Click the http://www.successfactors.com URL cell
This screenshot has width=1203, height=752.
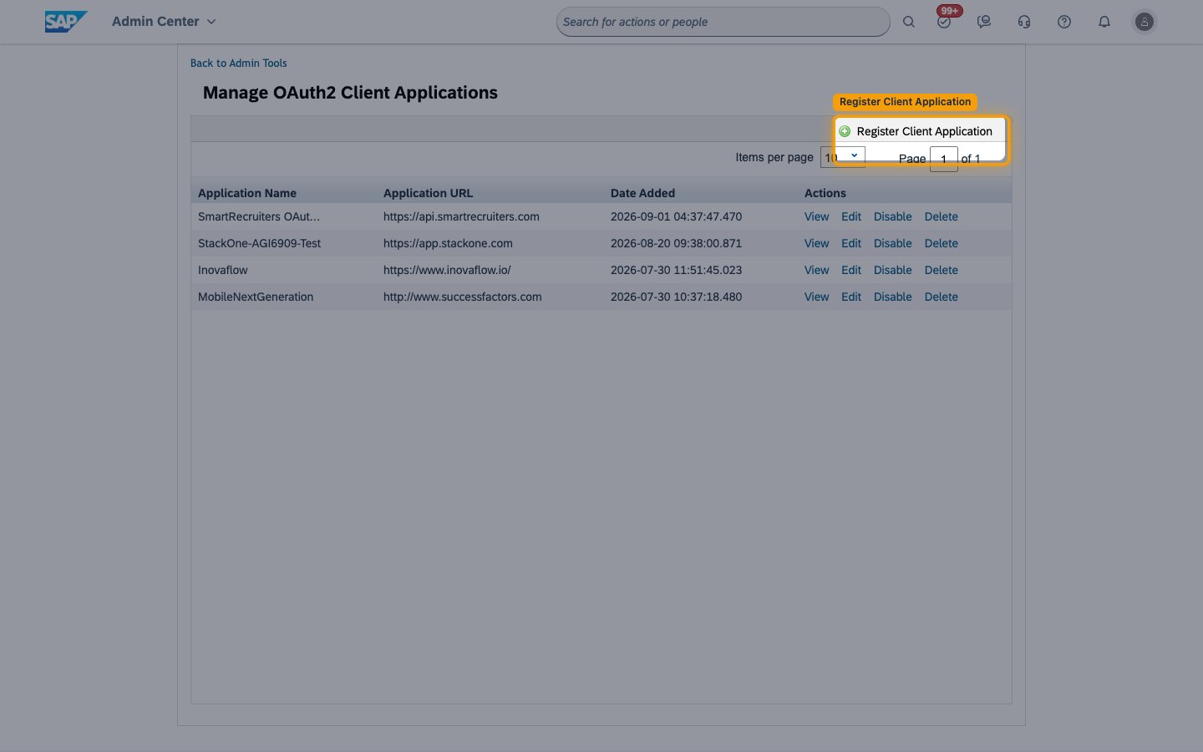point(463,297)
